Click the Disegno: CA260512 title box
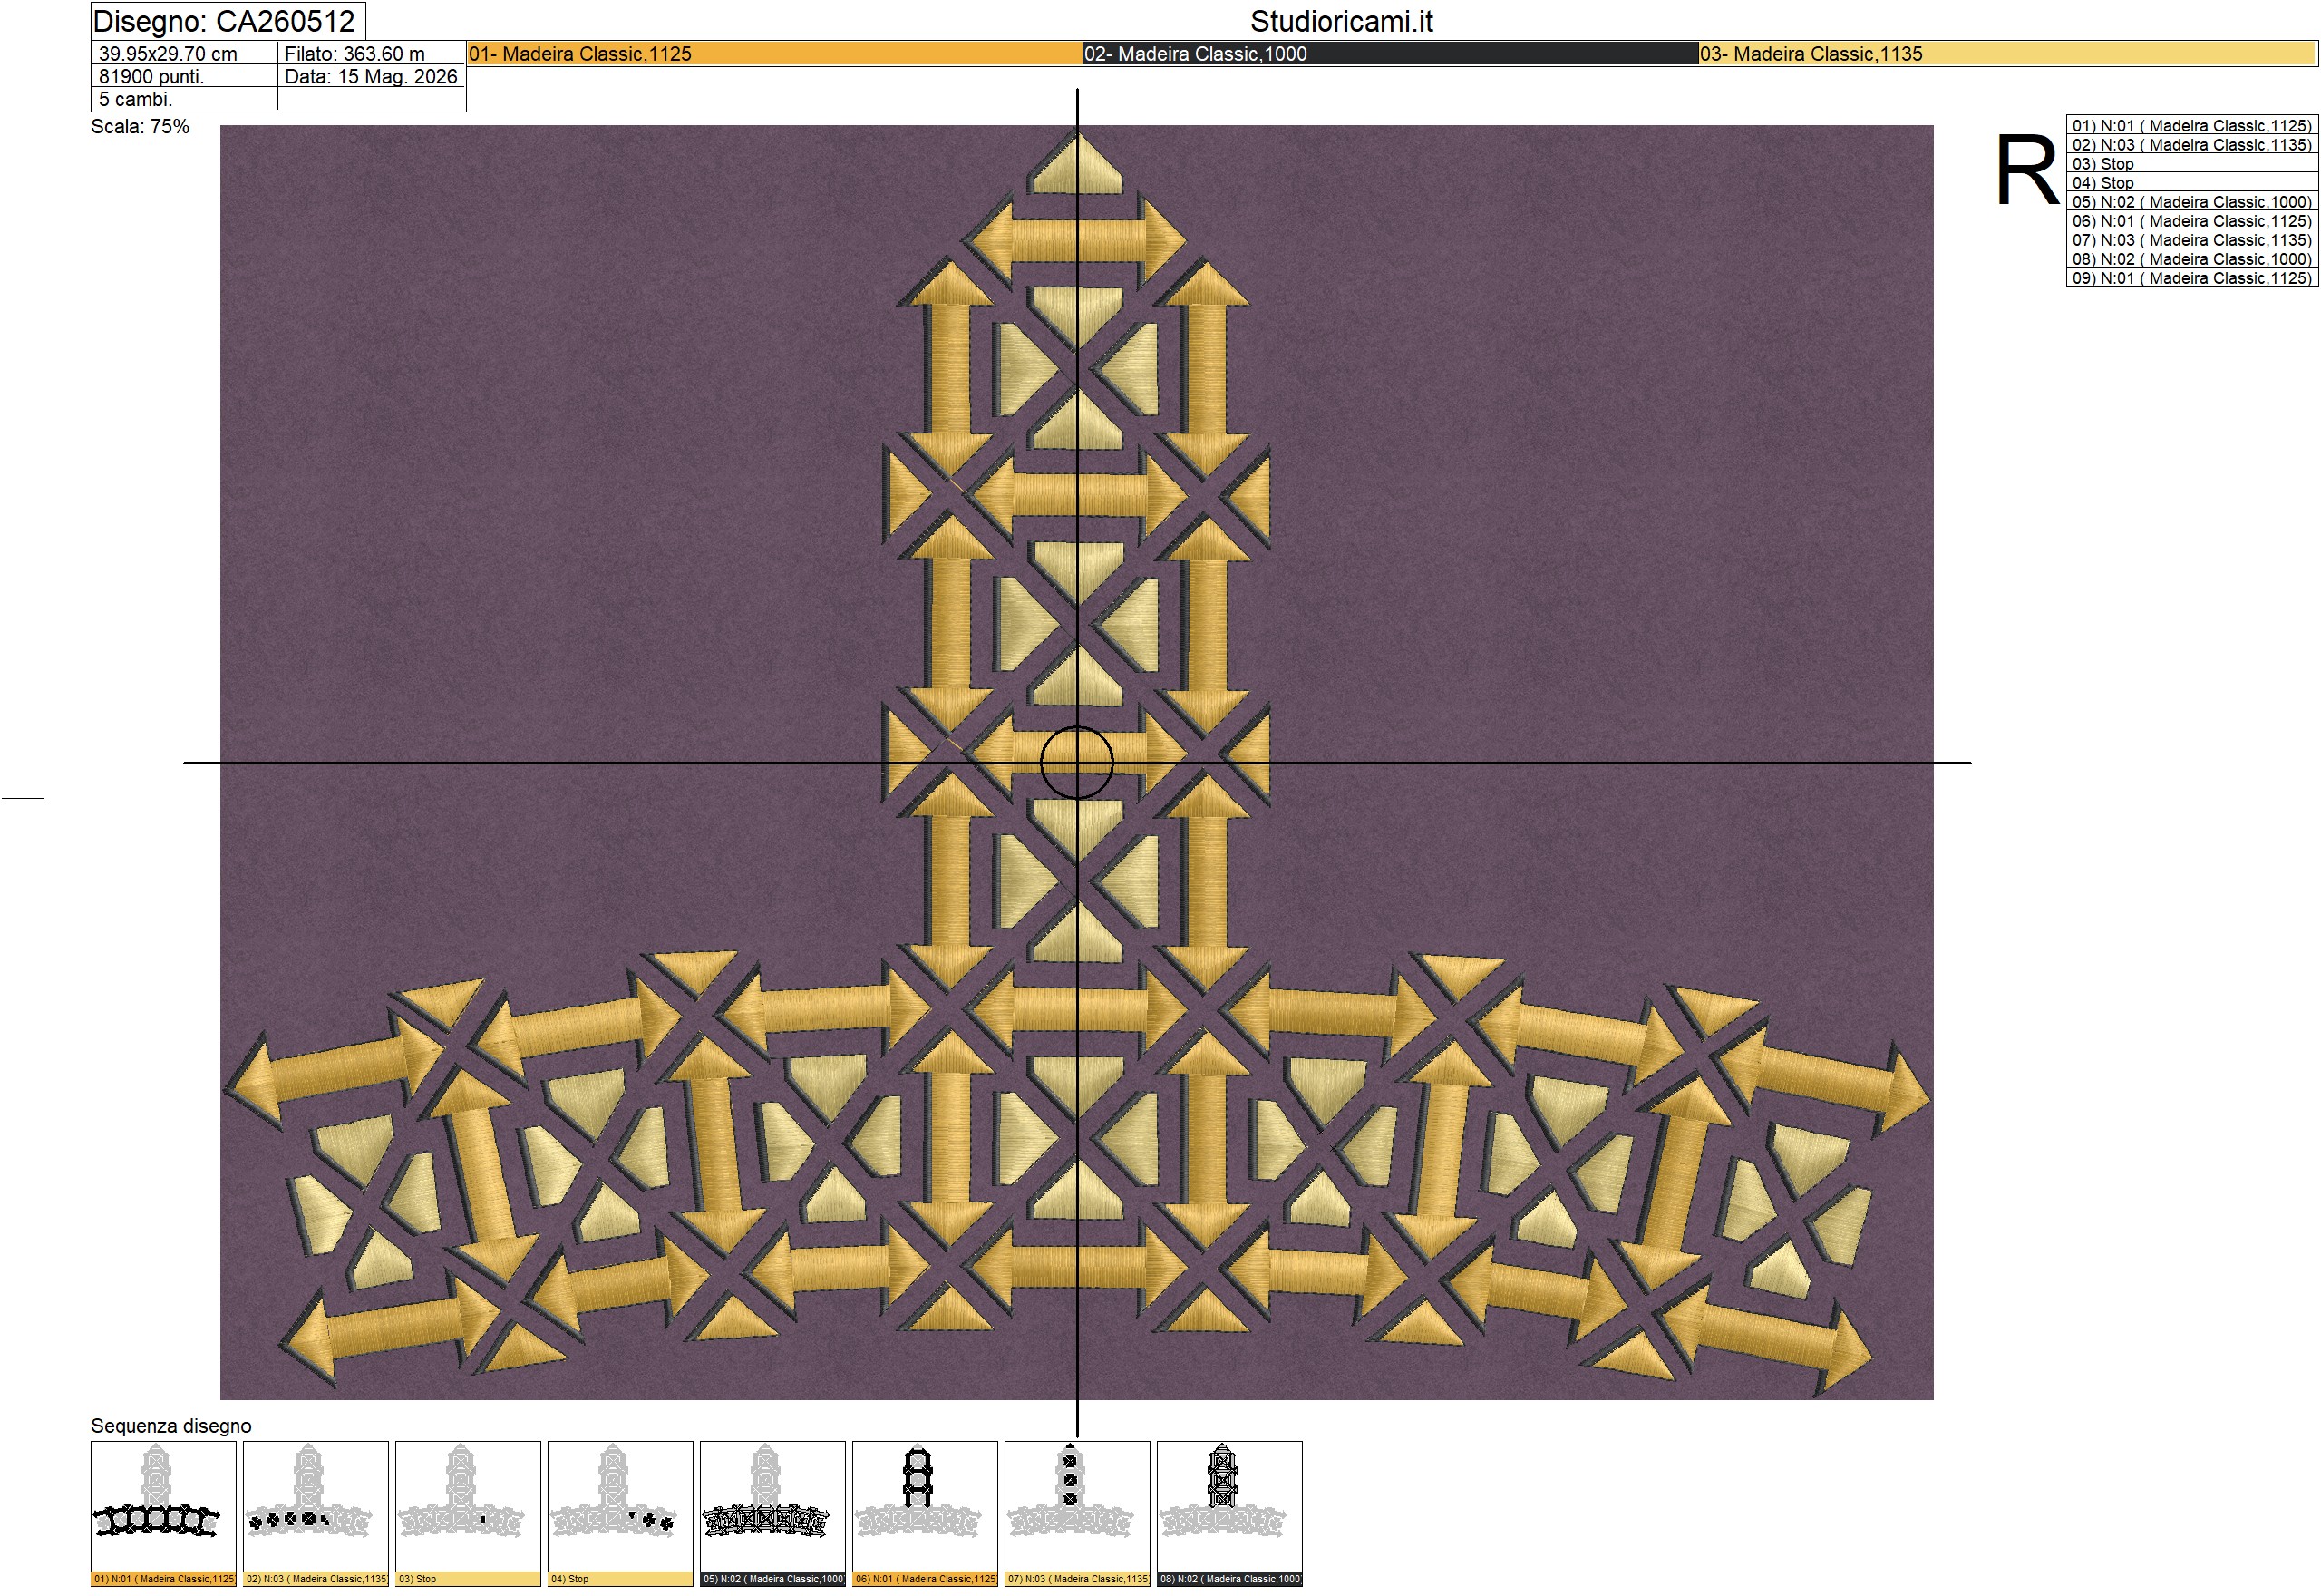This screenshot has width=2321, height=1596. [x=228, y=21]
